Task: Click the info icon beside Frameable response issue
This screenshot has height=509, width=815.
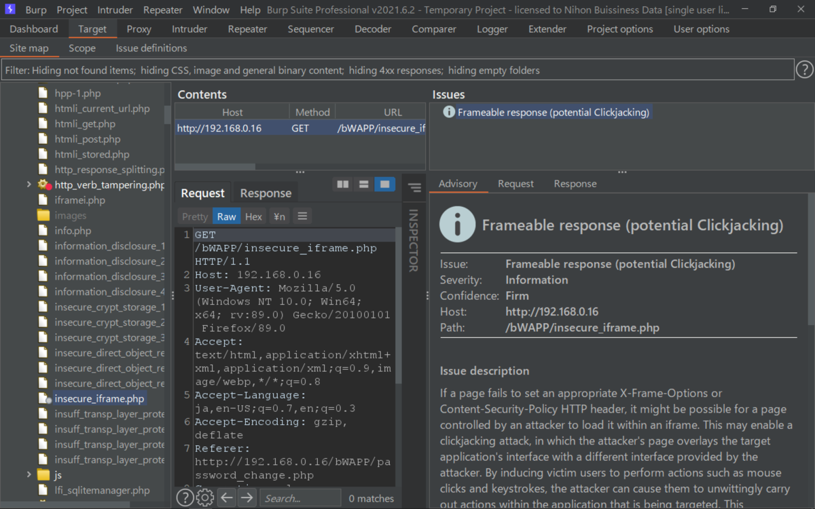Action: [x=449, y=112]
